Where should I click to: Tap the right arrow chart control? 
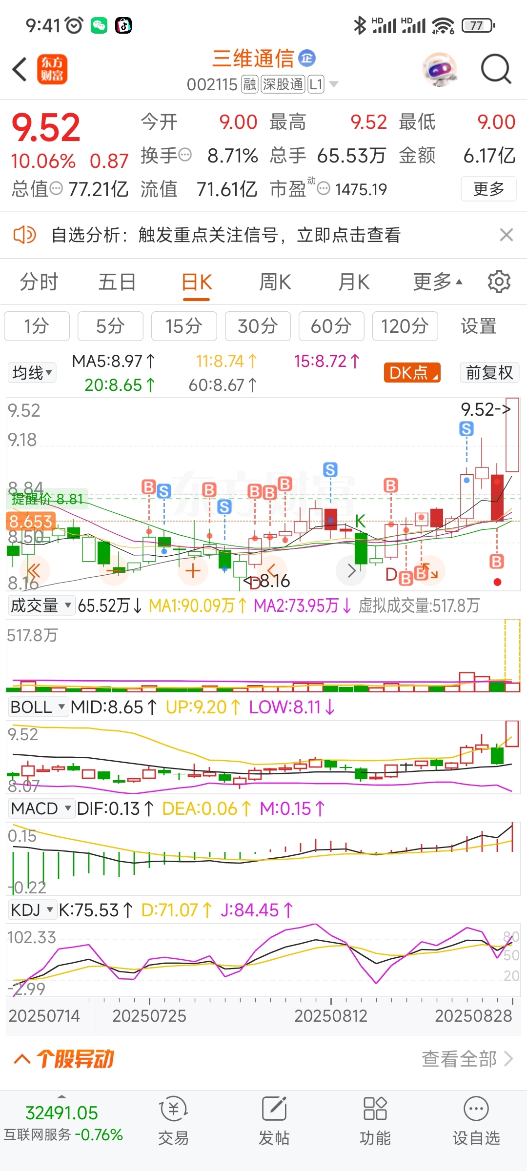point(351,570)
